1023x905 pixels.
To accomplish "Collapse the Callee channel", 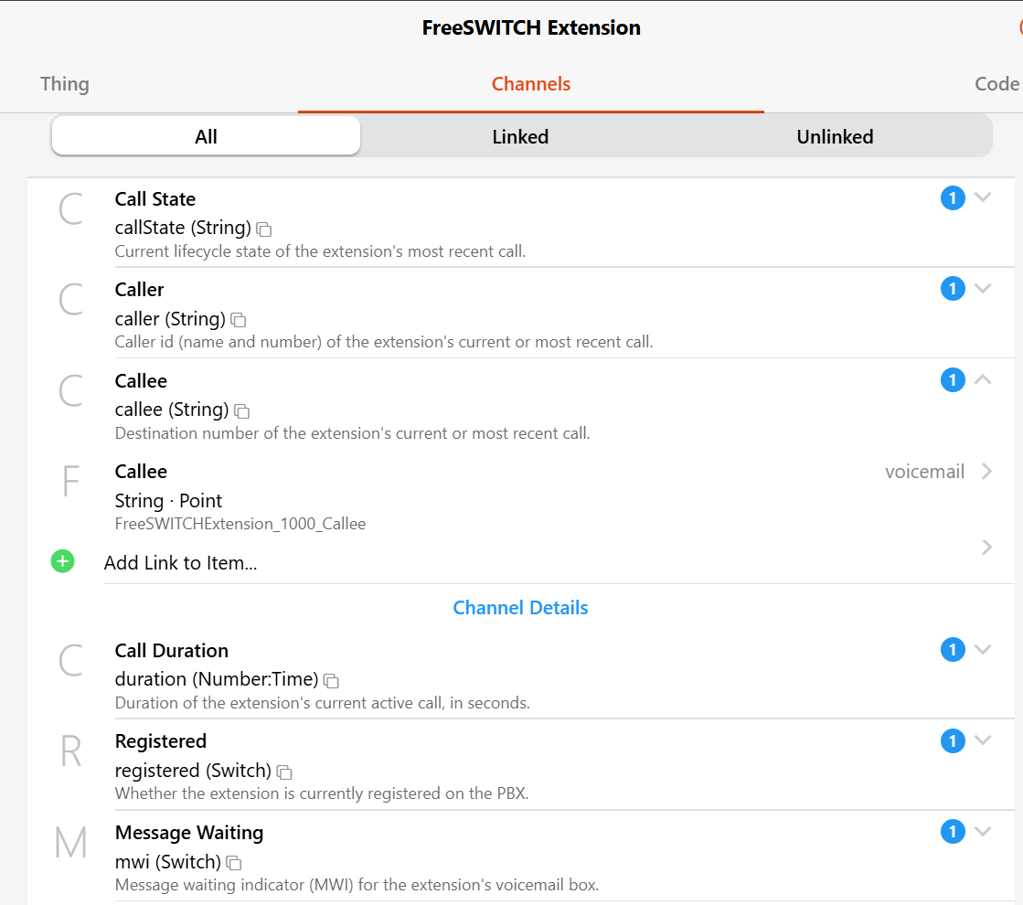I will (983, 379).
